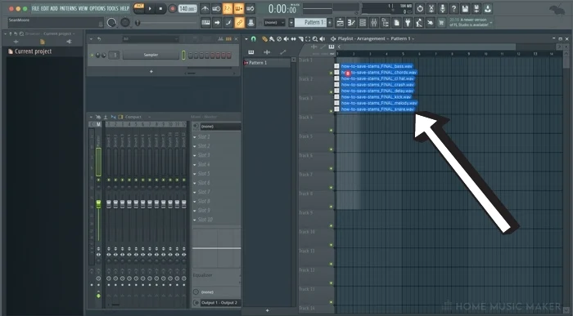Select the Playlist pencil draw tool
Screen dimensions: 573x316
point(264,38)
